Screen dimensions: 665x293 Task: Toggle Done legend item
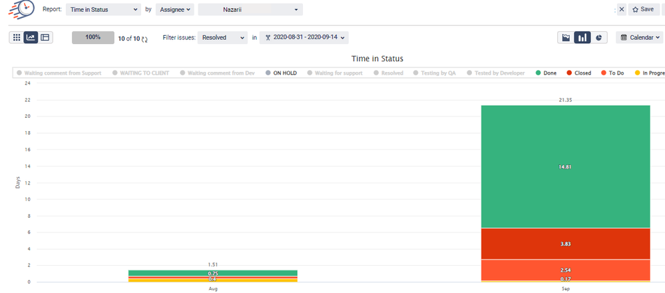point(547,73)
